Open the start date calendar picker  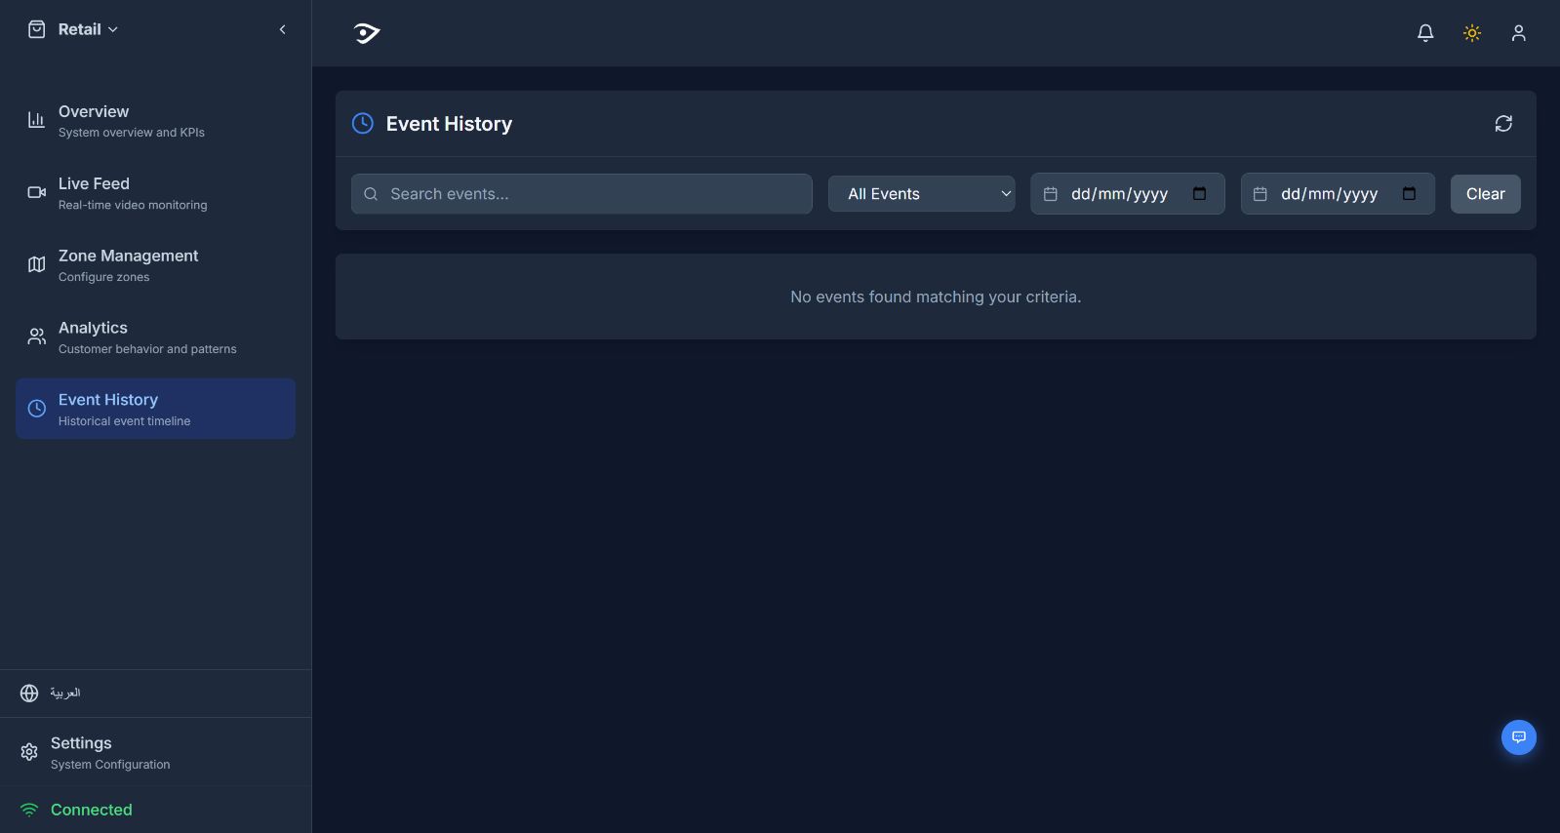pyautogui.click(x=1199, y=193)
